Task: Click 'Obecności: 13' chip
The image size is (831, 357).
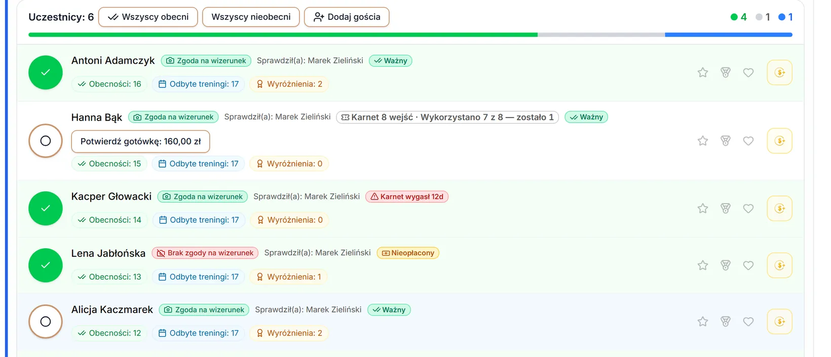Action: pyautogui.click(x=109, y=276)
